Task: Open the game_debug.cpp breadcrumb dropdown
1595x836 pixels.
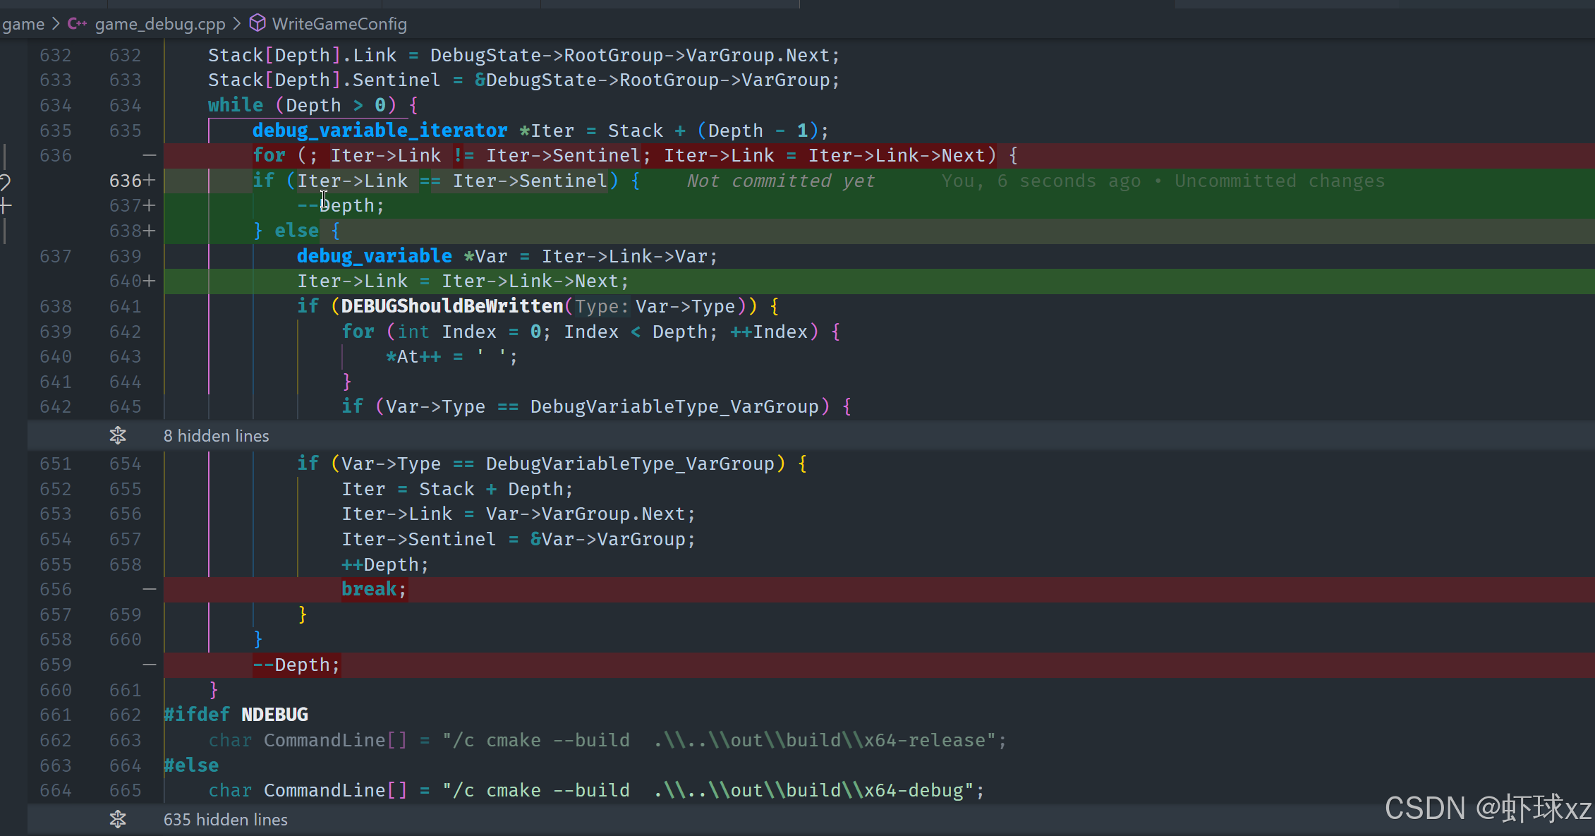Action: (x=159, y=24)
